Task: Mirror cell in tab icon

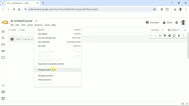Action: (174, 36)
